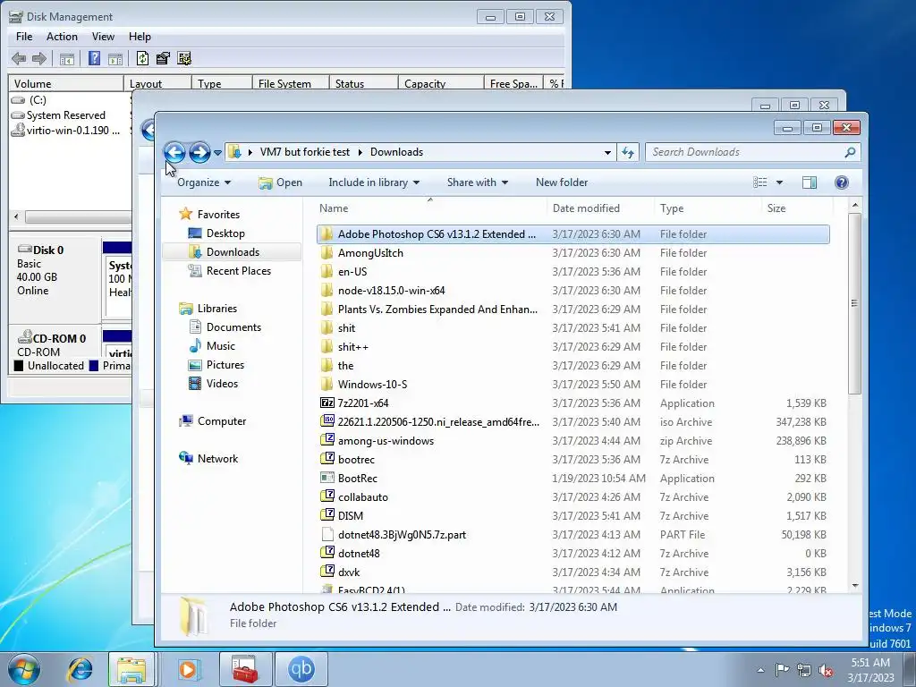Image resolution: width=916 pixels, height=687 pixels.
Task: Click the Open toolbar button
Action: 280,182
